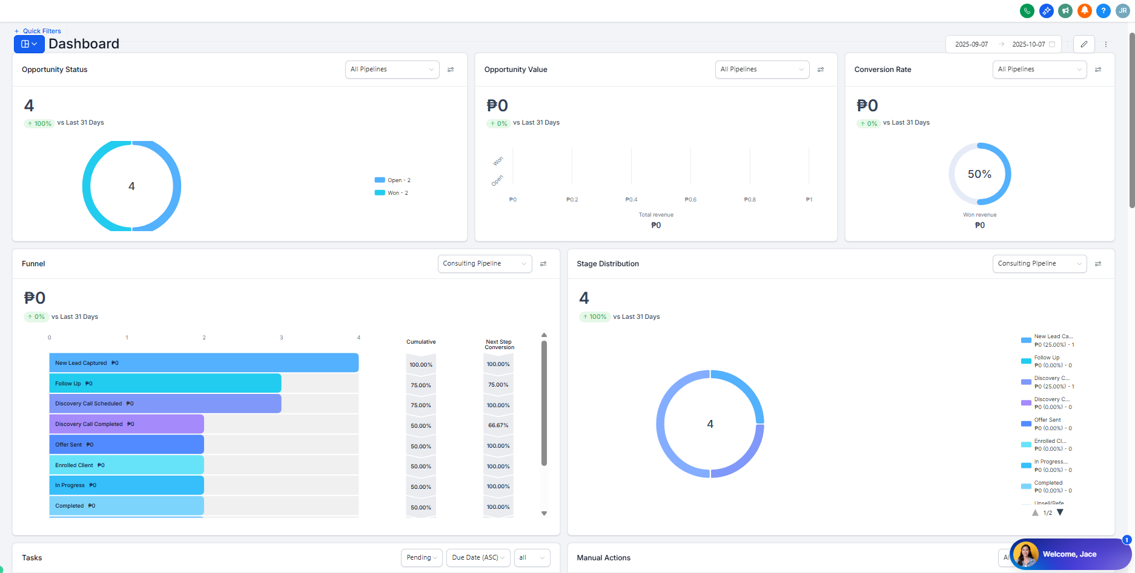
Task: Open the orange notifications bell
Action: coord(1085,11)
